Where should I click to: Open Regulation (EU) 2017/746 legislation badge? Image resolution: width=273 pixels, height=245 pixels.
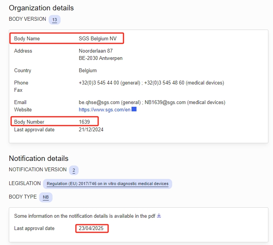tap(108, 184)
